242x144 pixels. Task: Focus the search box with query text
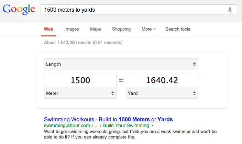[139, 10]
